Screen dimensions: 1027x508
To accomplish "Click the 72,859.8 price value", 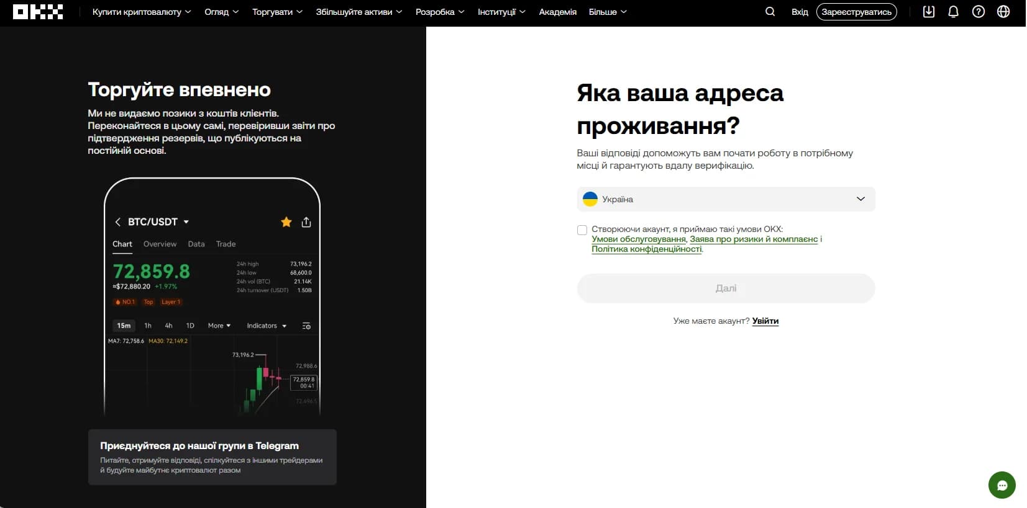I will [152, 272].
